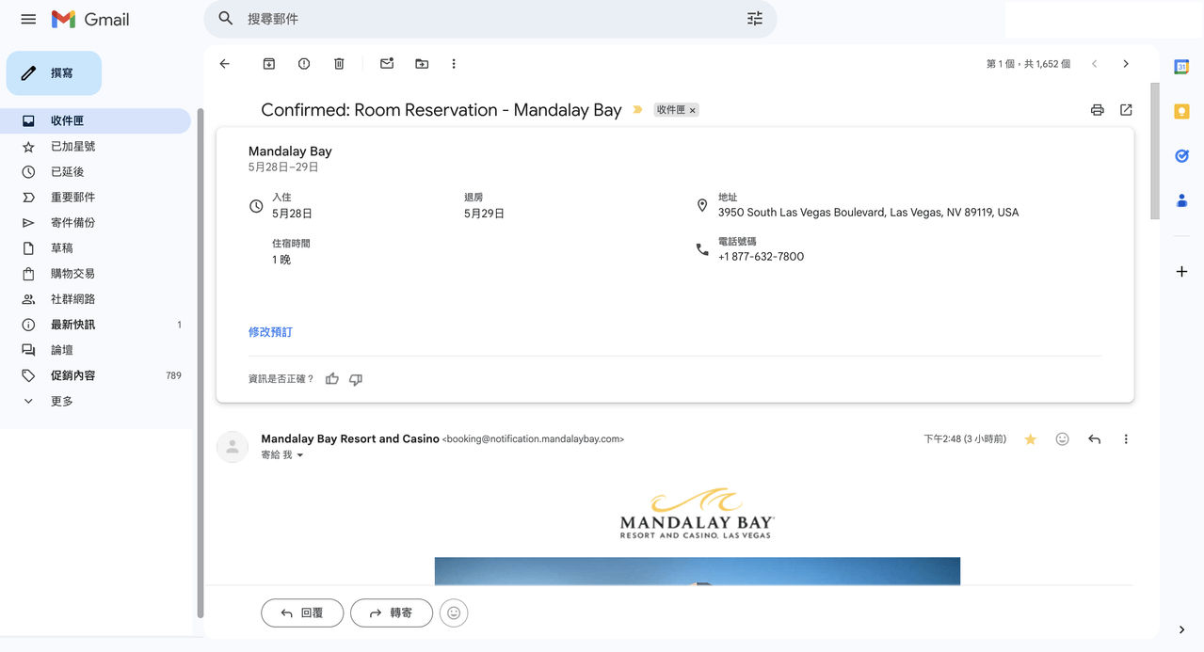This screenshot has width=1204, height=652.
Task: Click 修改預訂 link
Action: click(x=270, y=332)
